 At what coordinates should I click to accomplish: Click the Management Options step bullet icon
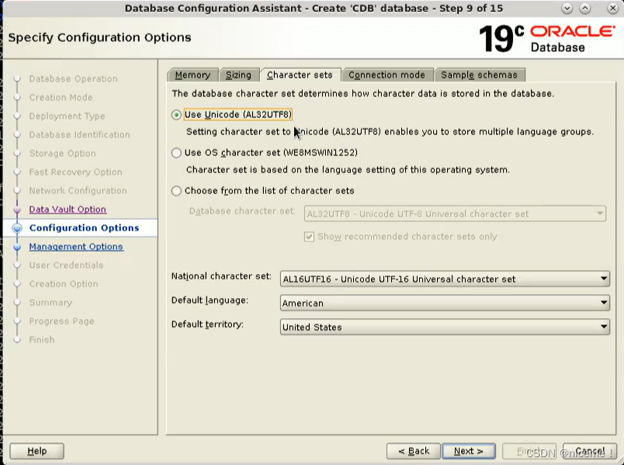point(19,246)
